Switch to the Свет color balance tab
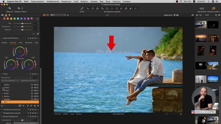This screenshot has width=221, height=124. point(36,42)
